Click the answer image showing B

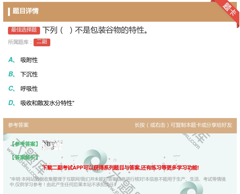pyautogui.click(x=52, y=145)
